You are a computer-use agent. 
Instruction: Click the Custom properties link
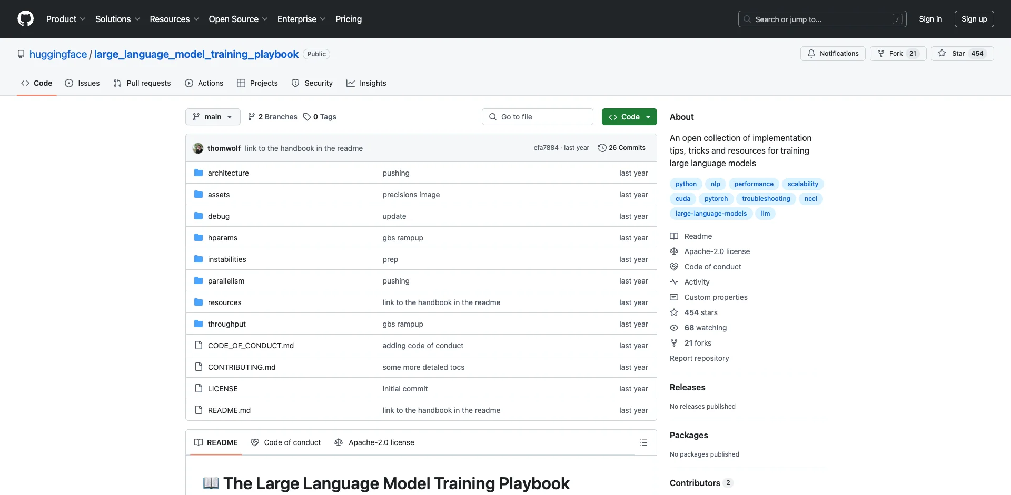716,297
